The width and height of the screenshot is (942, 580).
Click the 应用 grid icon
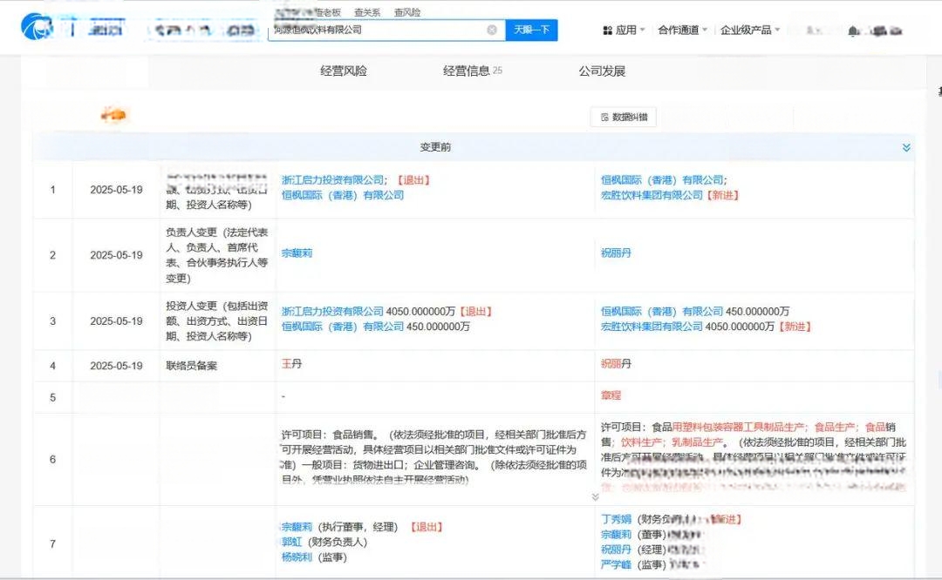[x=607, y=30]
